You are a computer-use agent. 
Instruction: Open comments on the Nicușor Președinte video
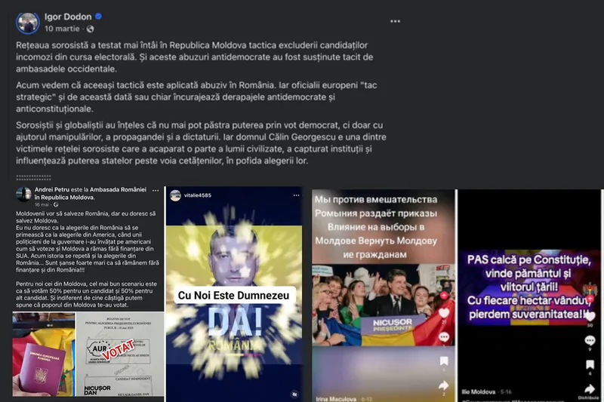444,336
